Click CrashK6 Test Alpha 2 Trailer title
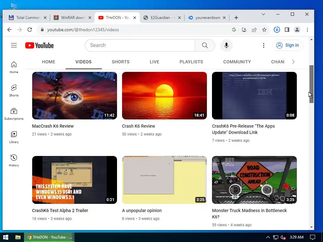The height and width of the screenshot is (242, 323). coord(60,210)
